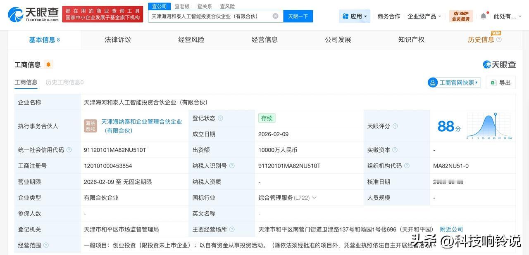Viewport: 529px width, 255px height.
Task: Click the 天眼一下 search button
Action: [x=298, y=16]
